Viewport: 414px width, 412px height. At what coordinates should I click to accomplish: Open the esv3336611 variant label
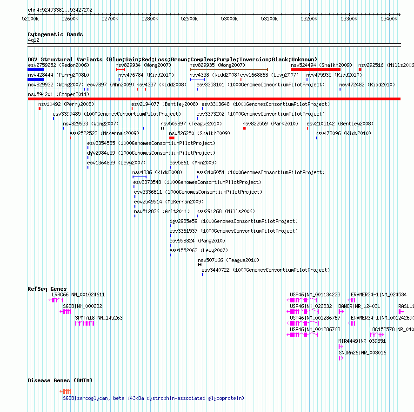[x=198, y=192]
